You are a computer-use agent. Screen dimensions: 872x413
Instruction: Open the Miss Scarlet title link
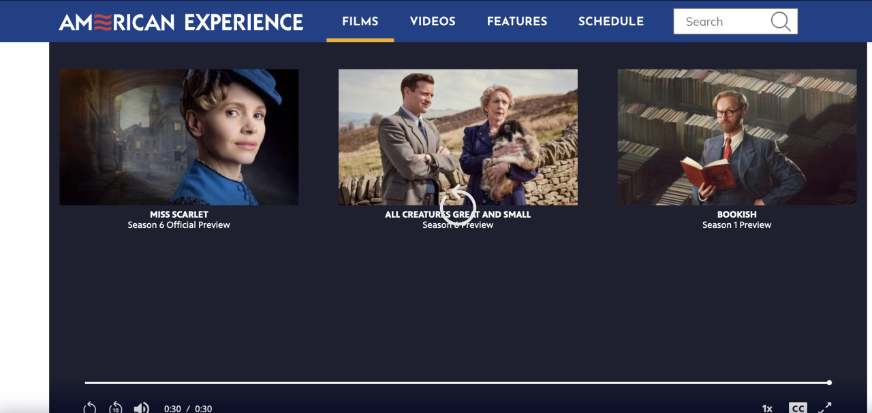coord(179,214)
